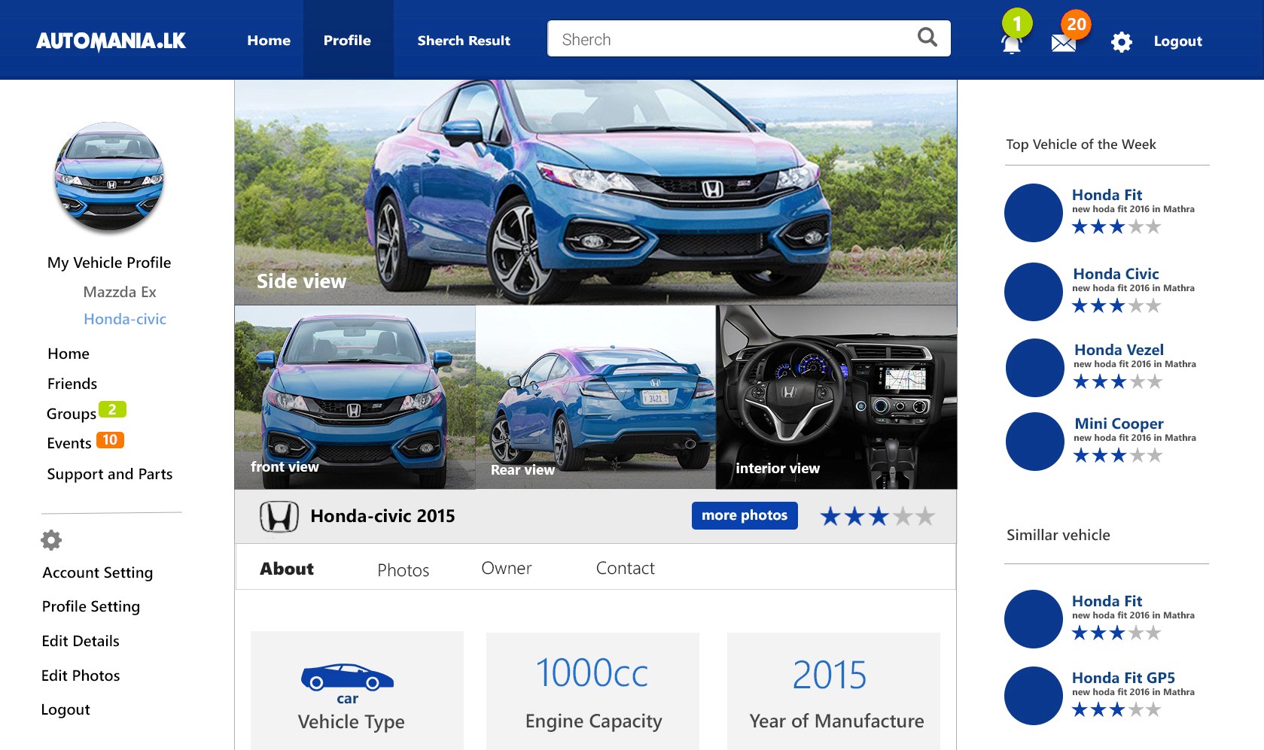Click the Mini Cooper avatar circle

tap(1035, 442)
